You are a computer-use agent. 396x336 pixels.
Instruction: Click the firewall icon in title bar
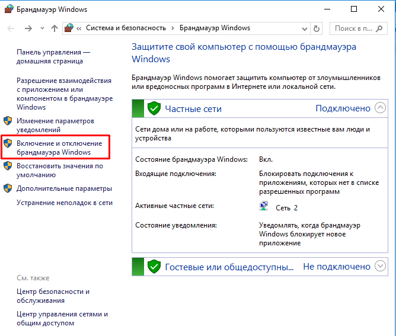point(8,9)
